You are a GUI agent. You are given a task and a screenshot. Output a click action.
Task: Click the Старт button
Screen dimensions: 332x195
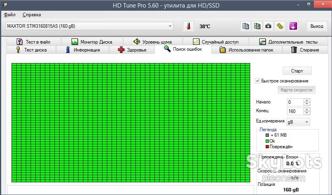click(297, 71)
